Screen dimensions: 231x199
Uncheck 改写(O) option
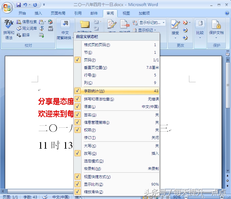pyautogui.click(x=78, y=153)
